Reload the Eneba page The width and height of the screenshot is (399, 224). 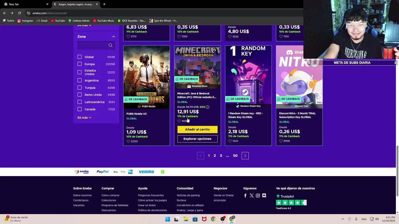pos(19,13)
